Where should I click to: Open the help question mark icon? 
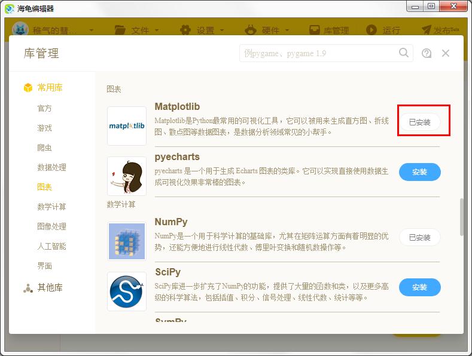(x=427, y=53)
